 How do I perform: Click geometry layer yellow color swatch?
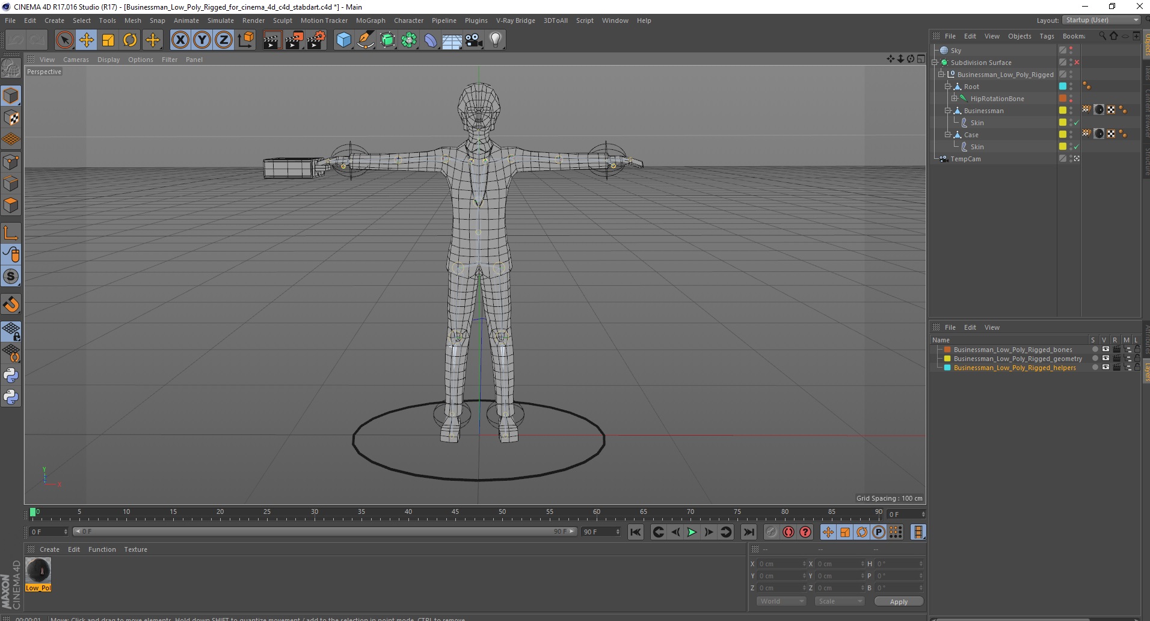947,359
